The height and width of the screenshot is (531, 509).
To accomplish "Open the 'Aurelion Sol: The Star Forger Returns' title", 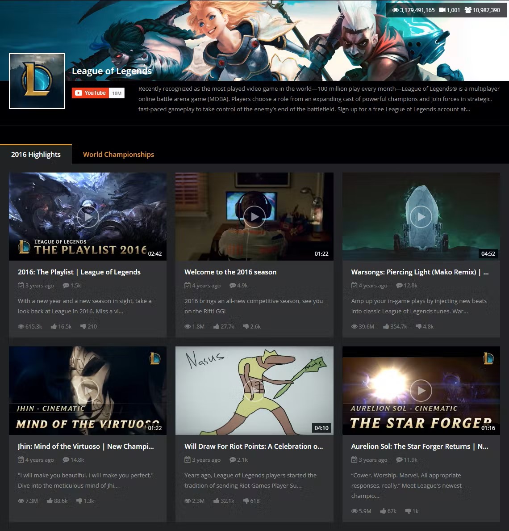I will 420,447.
